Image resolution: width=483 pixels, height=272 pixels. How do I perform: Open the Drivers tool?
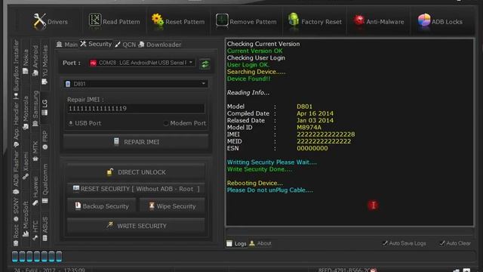coord(51,21)
